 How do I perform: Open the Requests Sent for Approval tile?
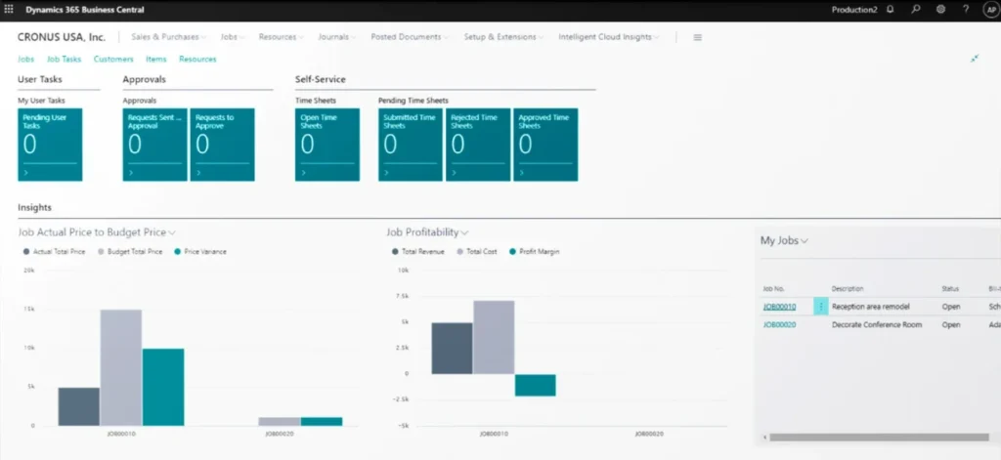155,145
